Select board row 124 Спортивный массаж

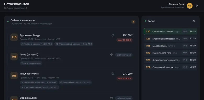(x=171, y=67)
